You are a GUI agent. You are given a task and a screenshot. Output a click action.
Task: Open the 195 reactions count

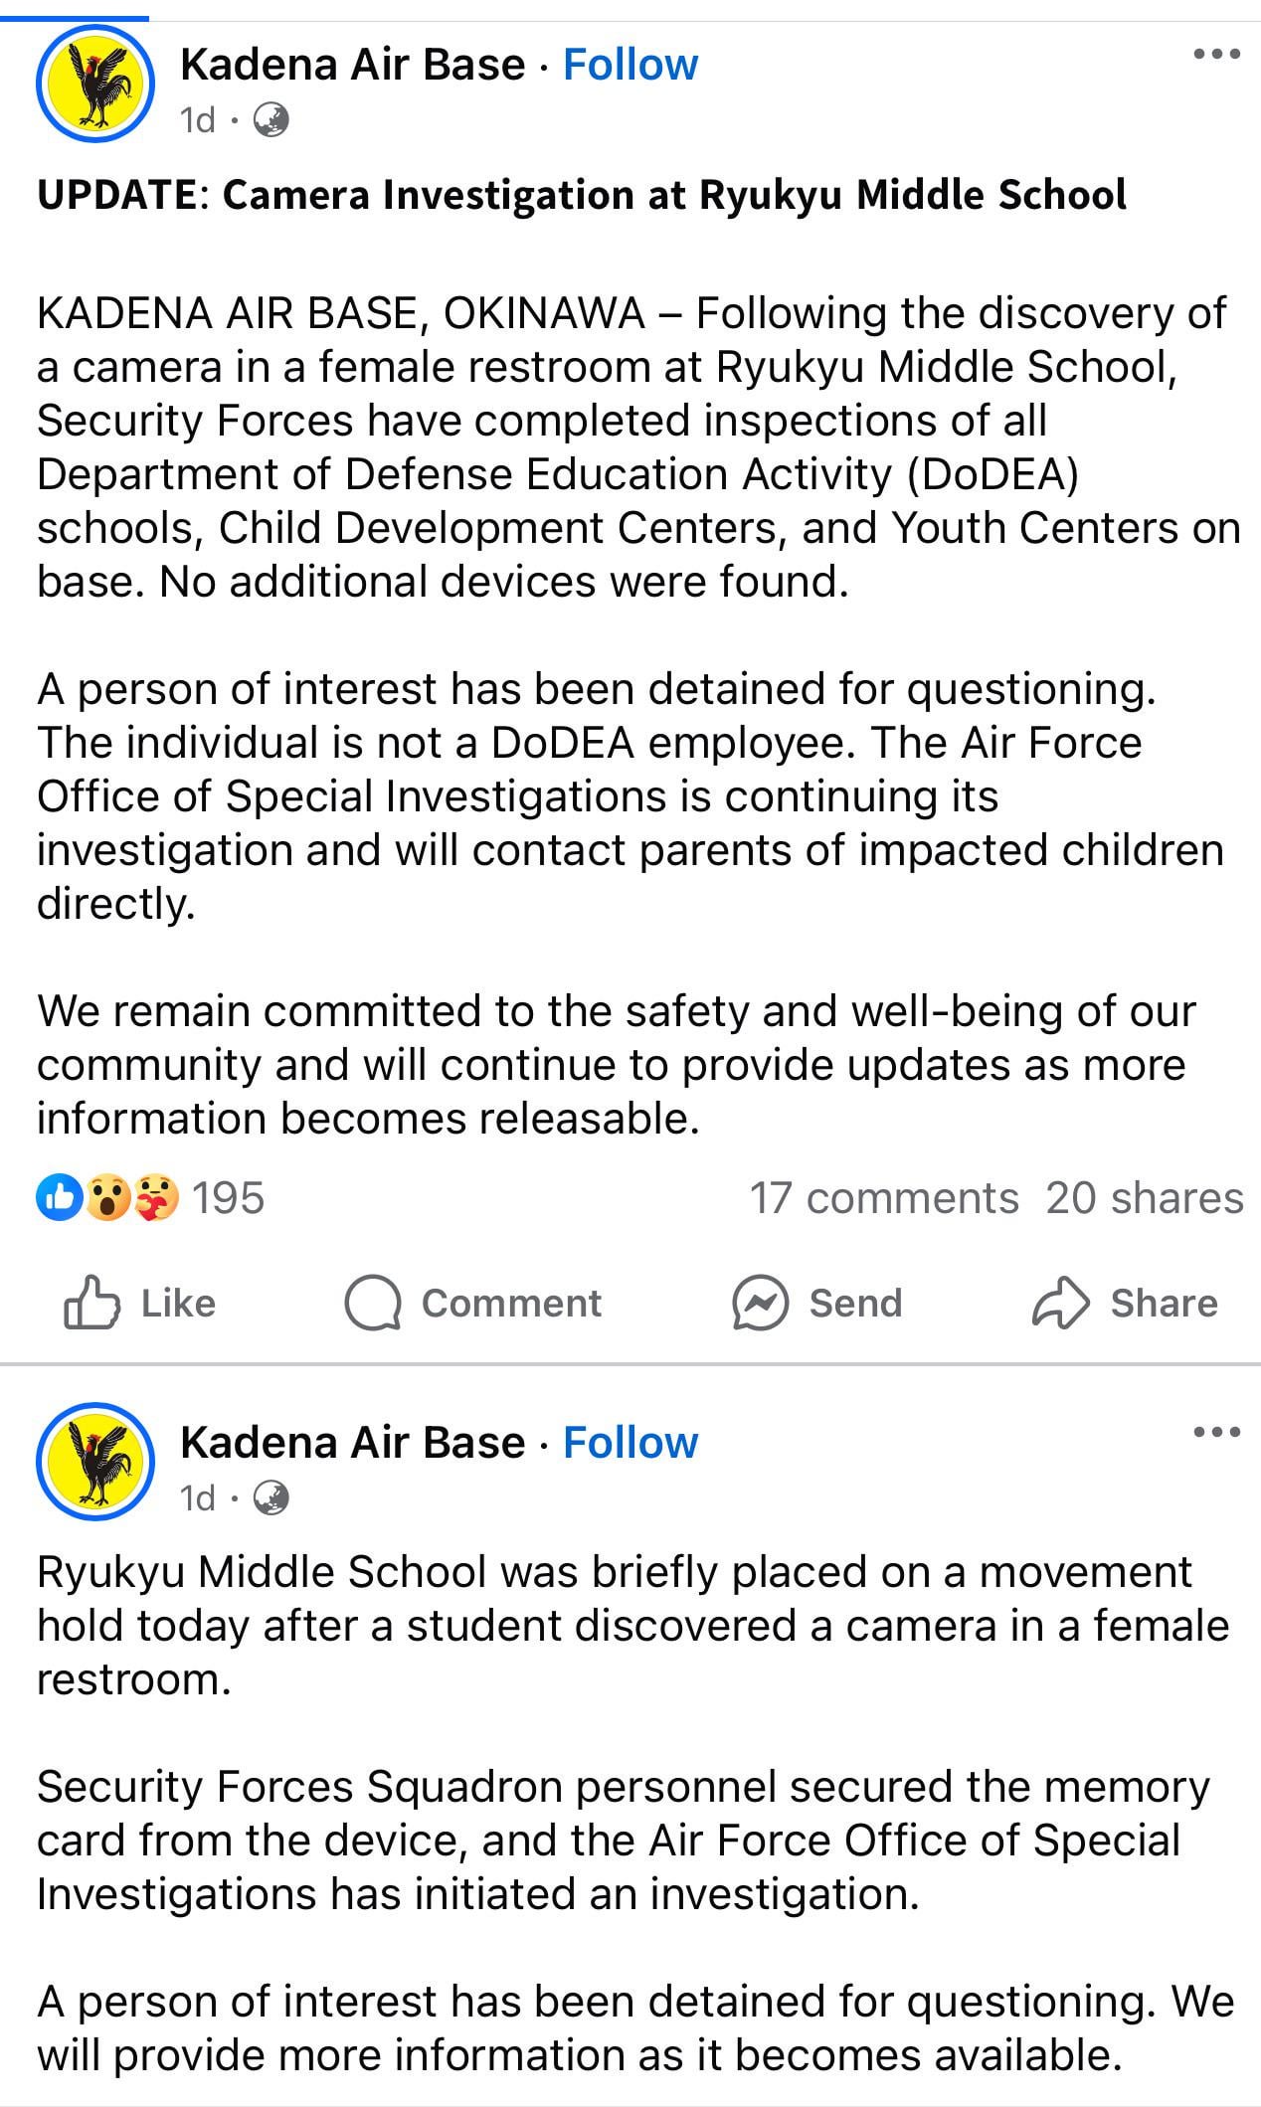228,1198
